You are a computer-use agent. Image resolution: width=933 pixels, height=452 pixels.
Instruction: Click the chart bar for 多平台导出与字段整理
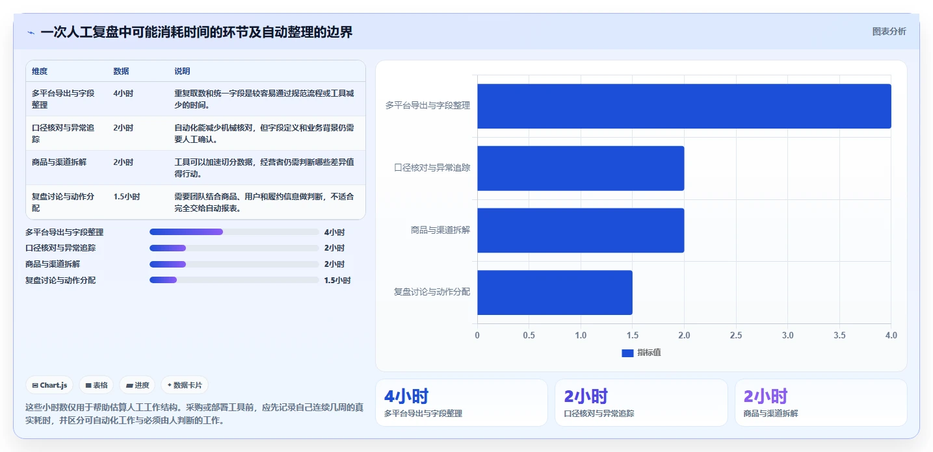tap(684, 106)
